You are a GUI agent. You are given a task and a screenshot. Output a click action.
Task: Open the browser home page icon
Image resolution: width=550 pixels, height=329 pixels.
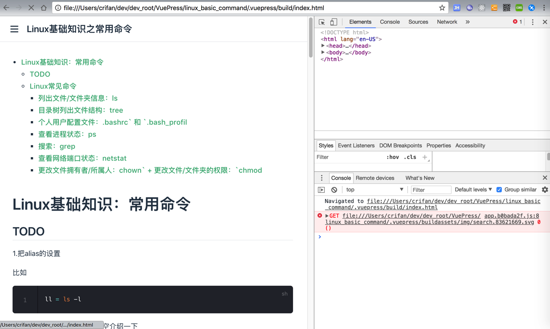pos(44,8)
